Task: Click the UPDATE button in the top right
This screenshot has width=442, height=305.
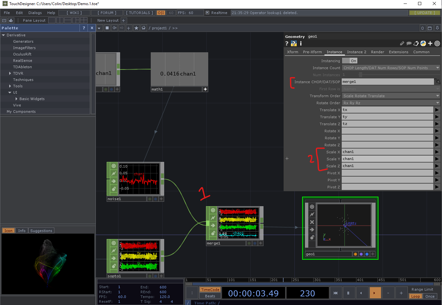Action: (425, 13)
